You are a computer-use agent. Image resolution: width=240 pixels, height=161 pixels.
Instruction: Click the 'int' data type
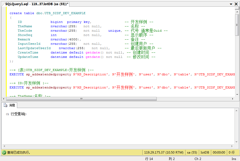tap(53, 35)
